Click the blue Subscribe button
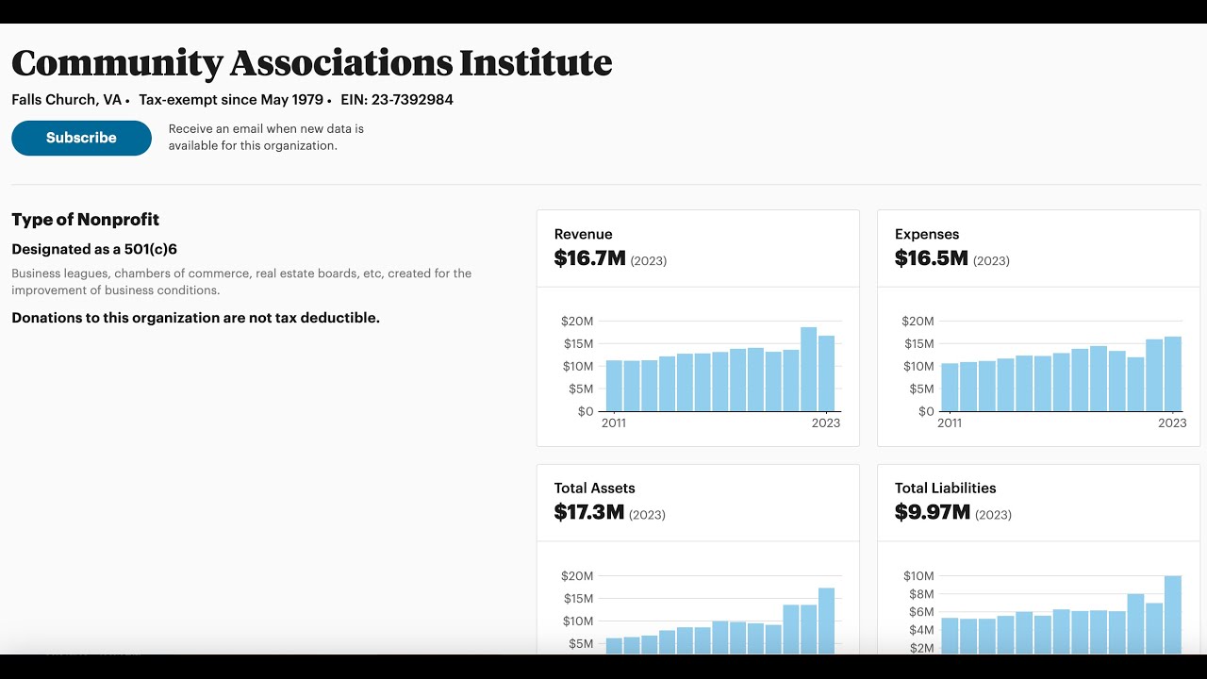Screen dimensions: 1207x679 (81, 138)
